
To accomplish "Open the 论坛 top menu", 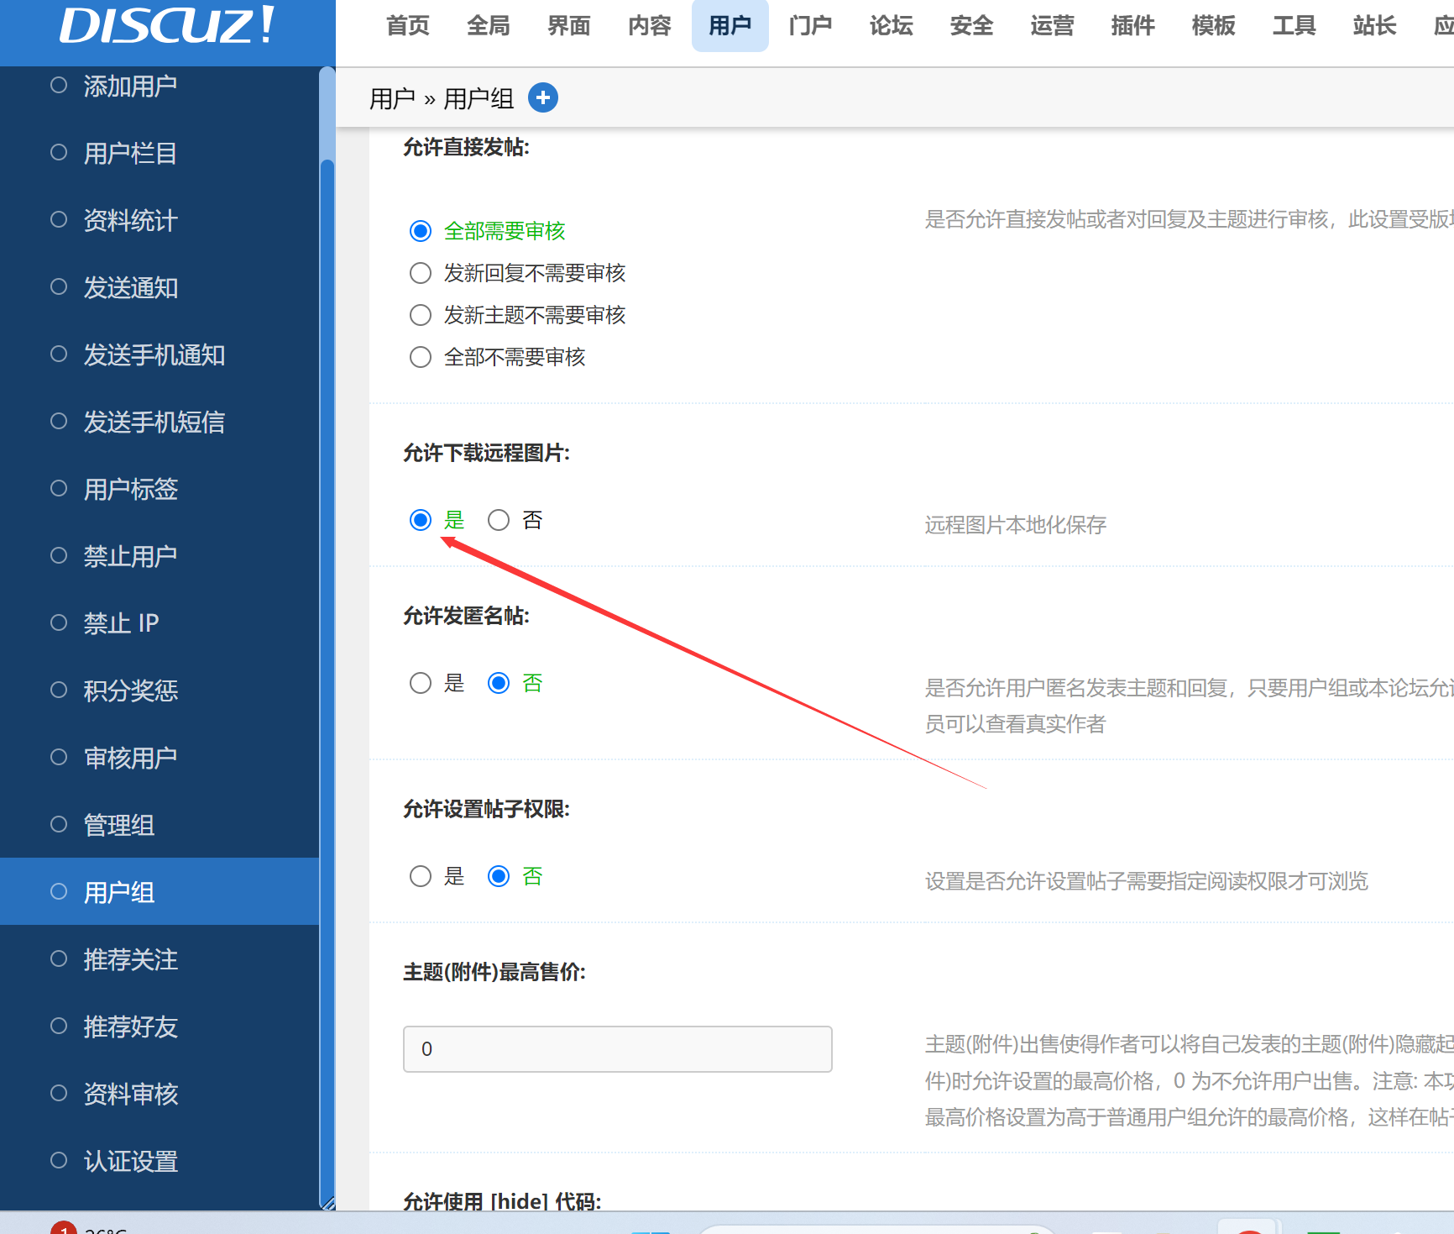I will point(892,26).
